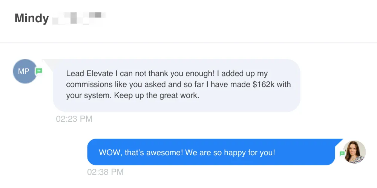Click the MP initials avatar

tap(25, 71)
